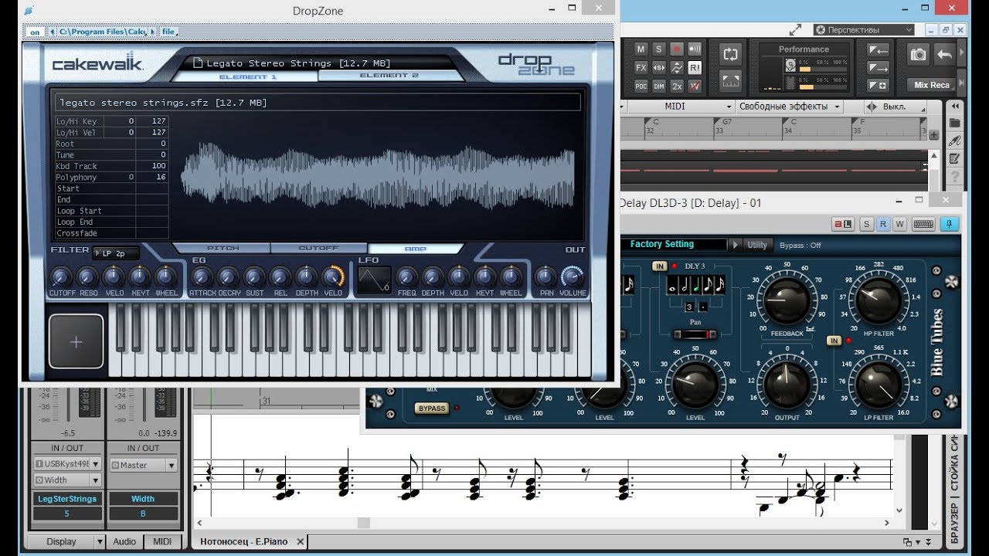Select the green quarter note in DLY 3
This screenshot has width=989, height=556.
point(697,285)
